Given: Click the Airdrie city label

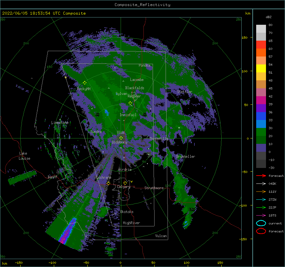Looking at the screenshot, I should 125,170.
